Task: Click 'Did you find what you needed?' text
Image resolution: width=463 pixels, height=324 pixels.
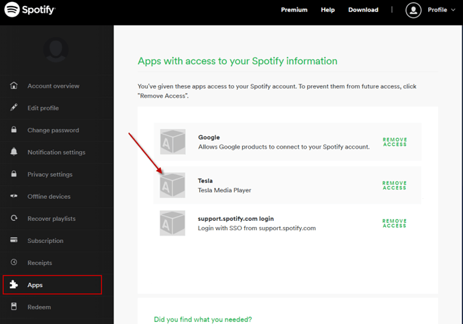Action: point(203,319)
